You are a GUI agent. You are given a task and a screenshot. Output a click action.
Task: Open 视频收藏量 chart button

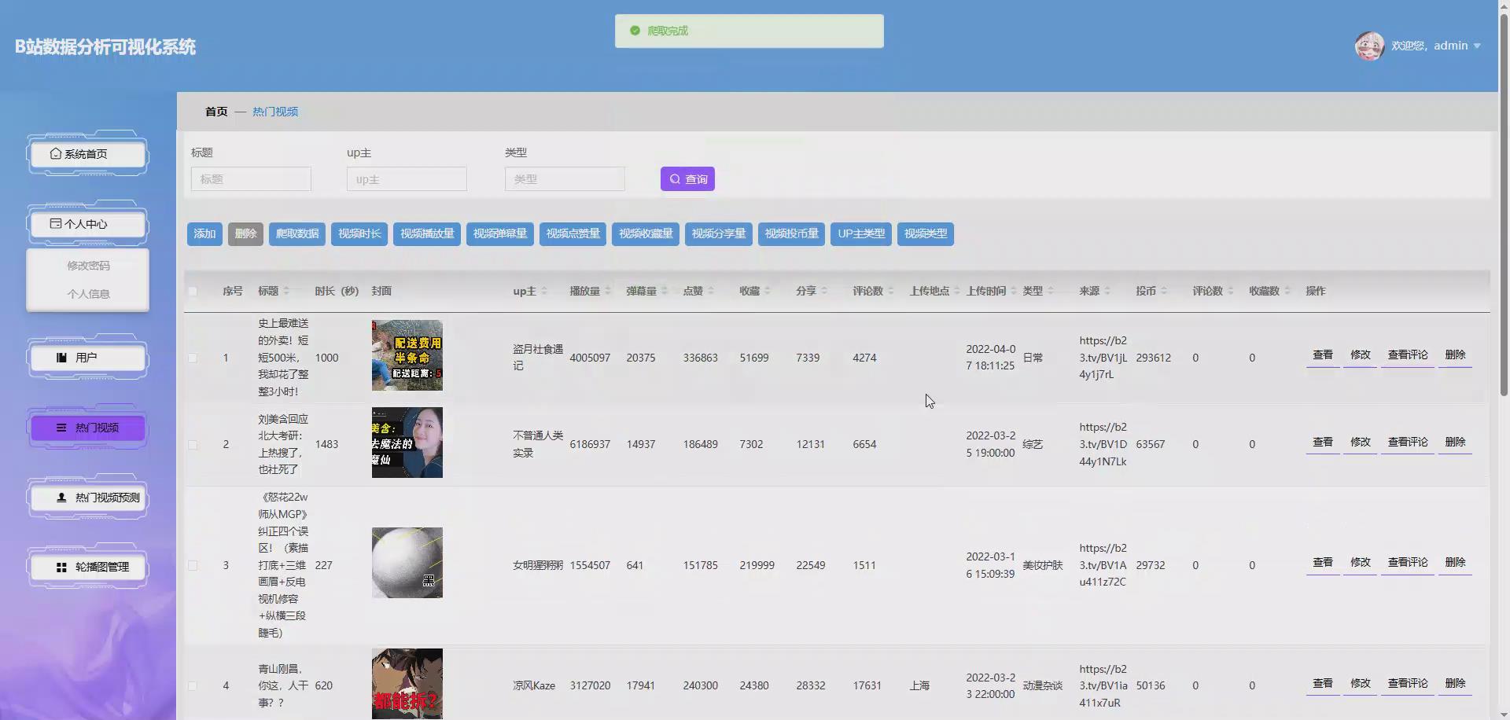(x=646, y=233)
